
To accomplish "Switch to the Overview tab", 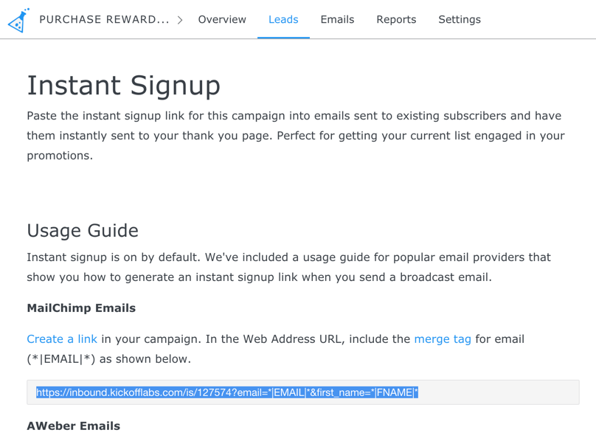I will tap(222, 20).
